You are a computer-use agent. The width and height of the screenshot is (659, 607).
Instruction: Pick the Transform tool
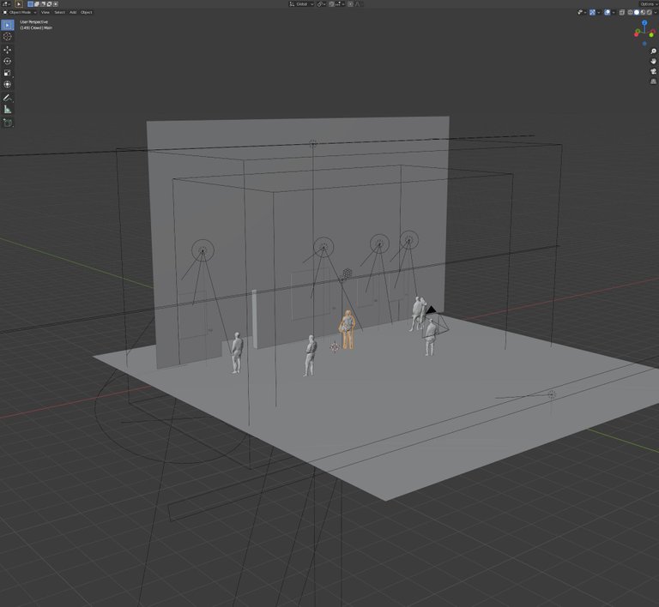click(x=8, y=84)
